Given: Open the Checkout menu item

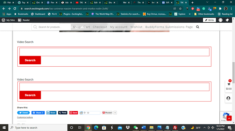Looking at the screenshot, I should [x=100, y=27].
